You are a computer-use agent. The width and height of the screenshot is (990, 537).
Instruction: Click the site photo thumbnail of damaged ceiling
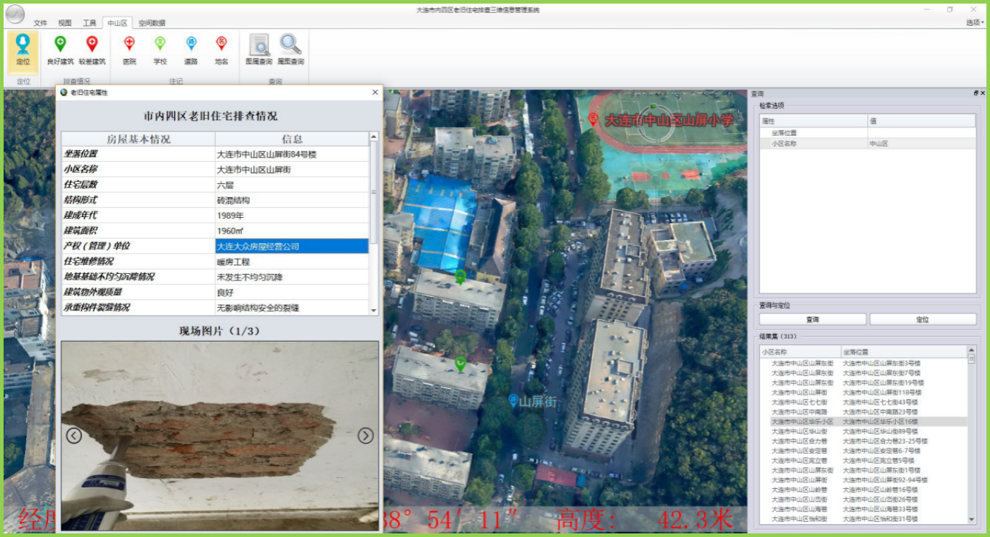[x=219, y=436]
